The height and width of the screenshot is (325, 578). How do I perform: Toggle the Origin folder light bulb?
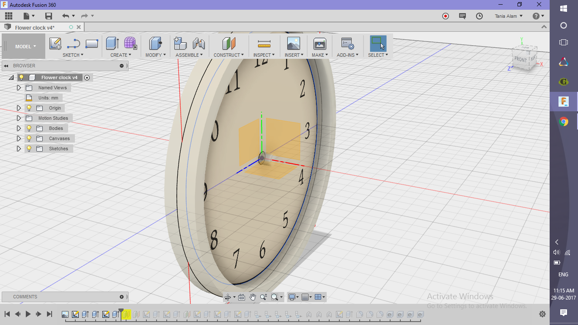29,108
